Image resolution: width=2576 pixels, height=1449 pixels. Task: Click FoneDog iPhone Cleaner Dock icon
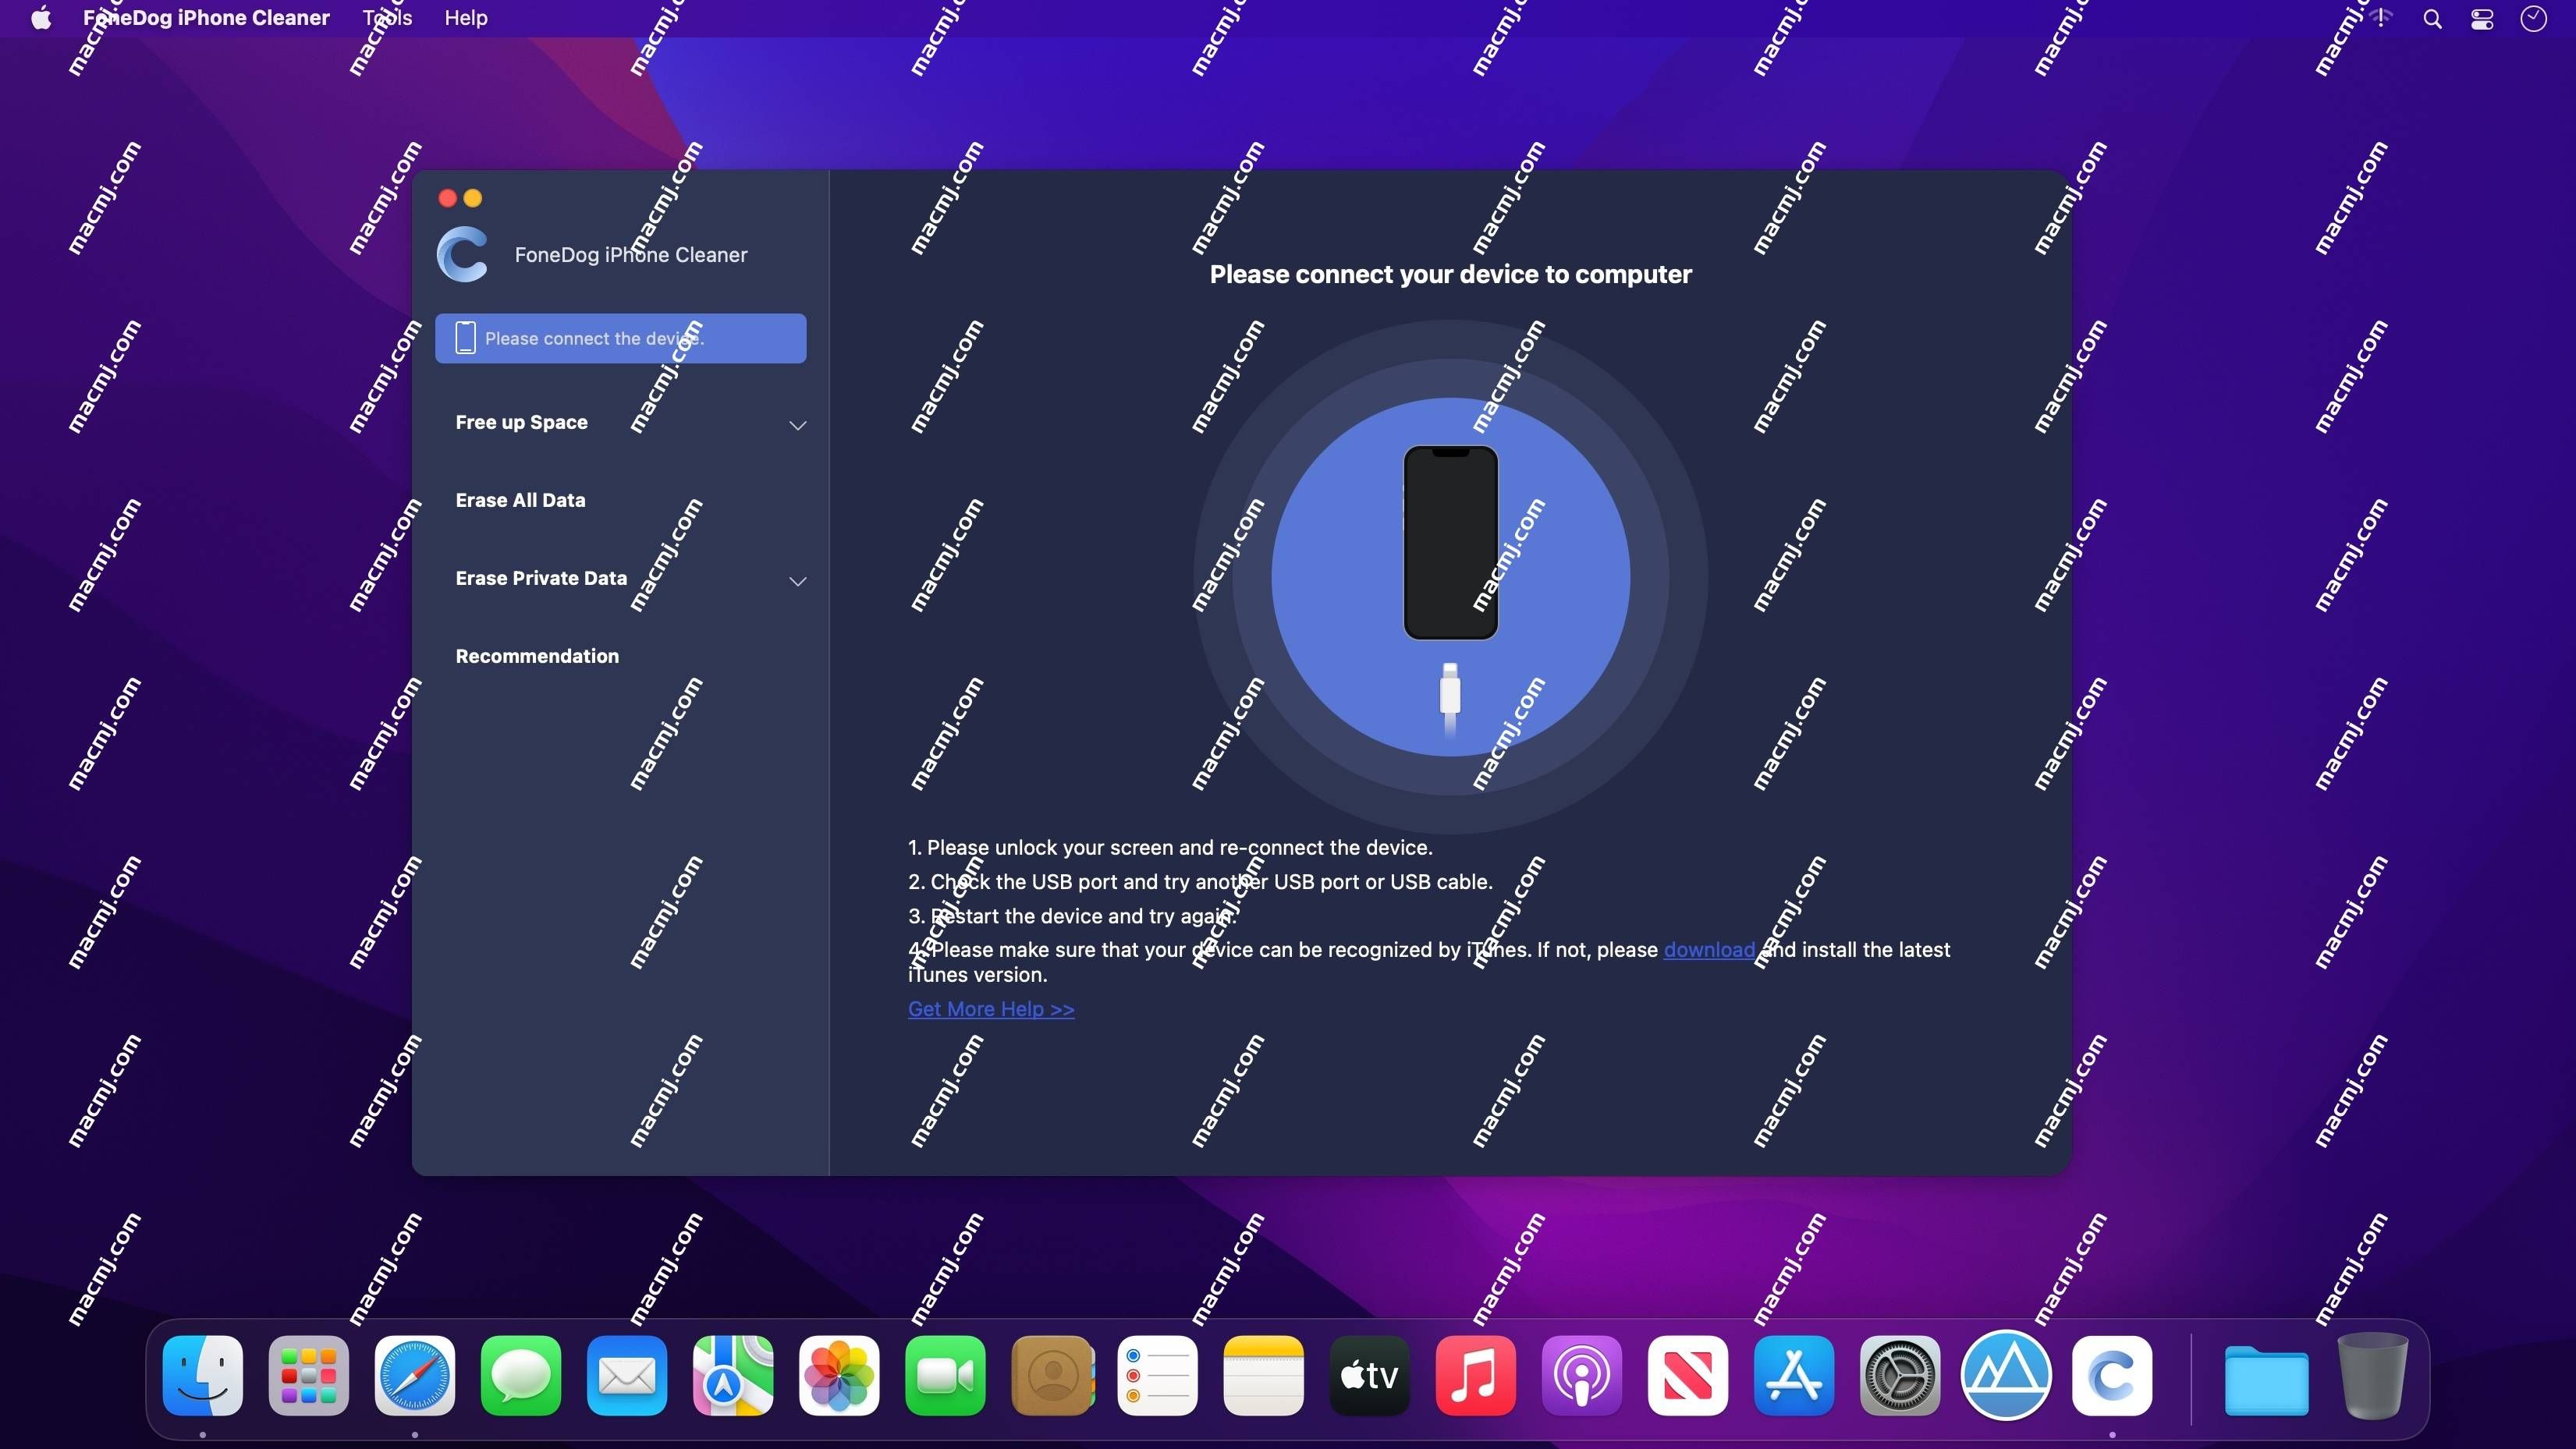2111,1376
